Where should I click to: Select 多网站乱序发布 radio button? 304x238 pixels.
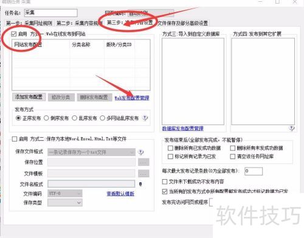[103, 118]
